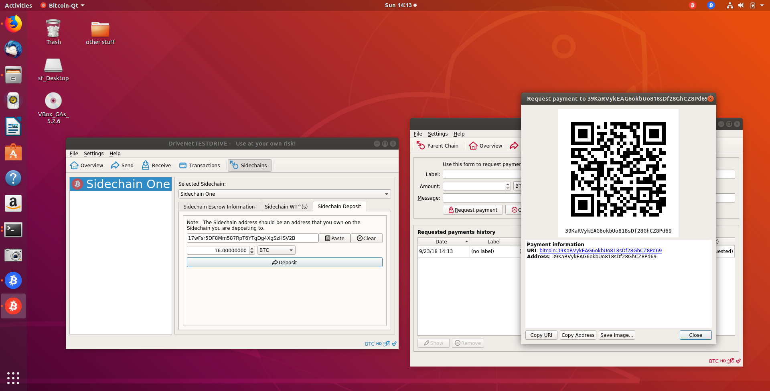
Task: Select the Sidechains toolbar button
Action: pos(249,165)
